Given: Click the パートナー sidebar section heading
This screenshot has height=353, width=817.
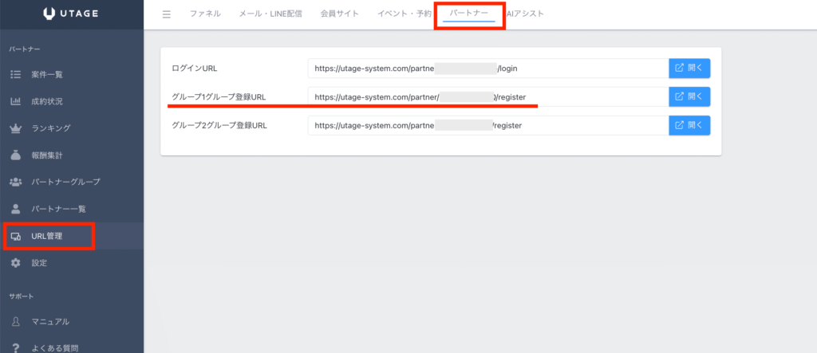Looking at the screenshot, I should click(x=25, y=49).
